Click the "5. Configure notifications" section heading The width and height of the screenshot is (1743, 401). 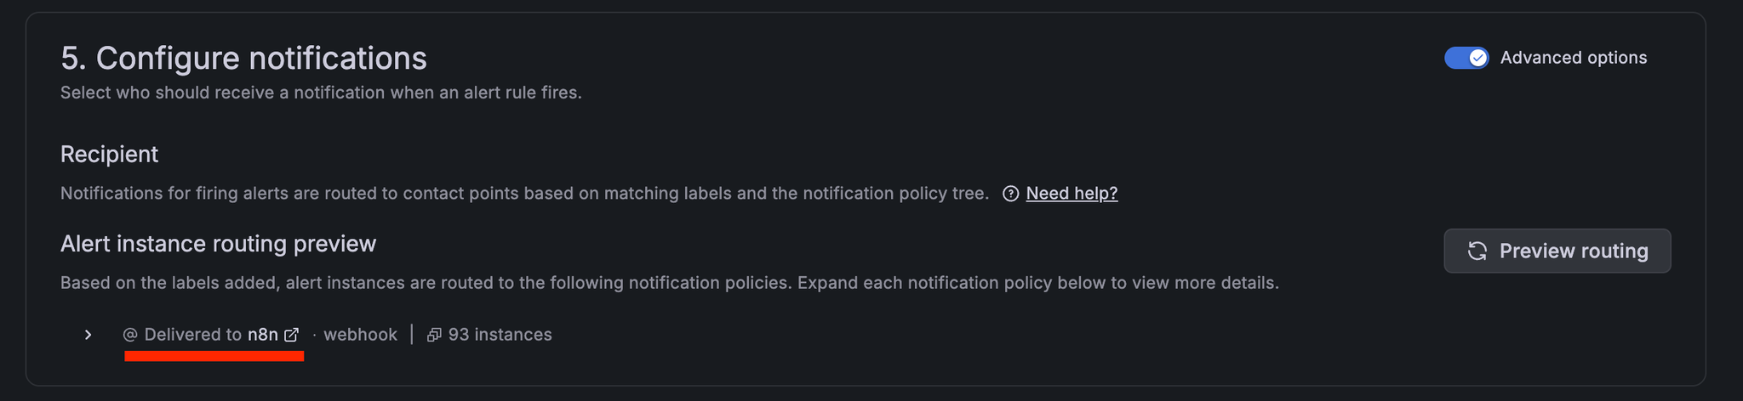[243, 58]
